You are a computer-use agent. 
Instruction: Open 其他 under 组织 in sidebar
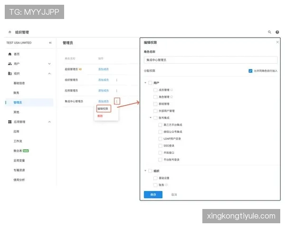pyautogui.click(x=16, y=112)
